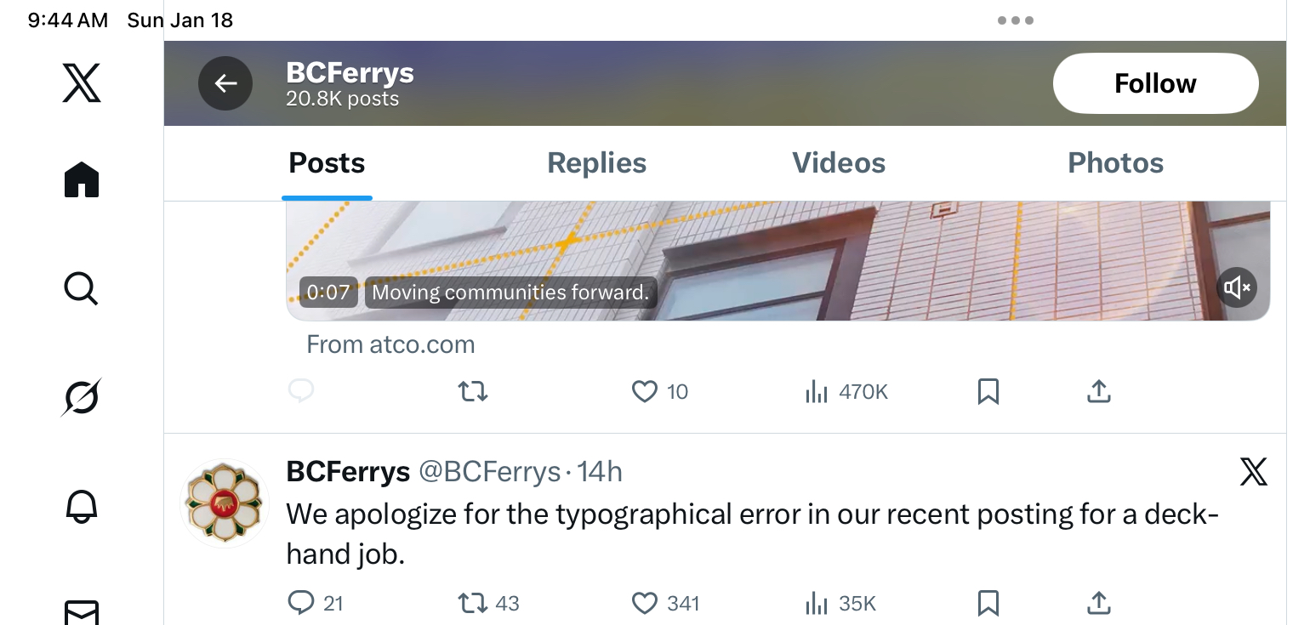Reply to the deckhand apology post
Screen dimensions: 1310x625
[301, 603]
